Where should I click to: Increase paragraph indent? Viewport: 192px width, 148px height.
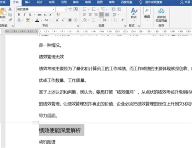click(119, 9)
